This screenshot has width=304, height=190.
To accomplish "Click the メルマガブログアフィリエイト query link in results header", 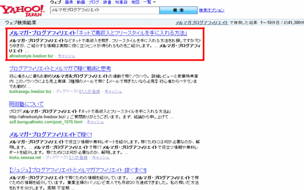I will 202,23.
